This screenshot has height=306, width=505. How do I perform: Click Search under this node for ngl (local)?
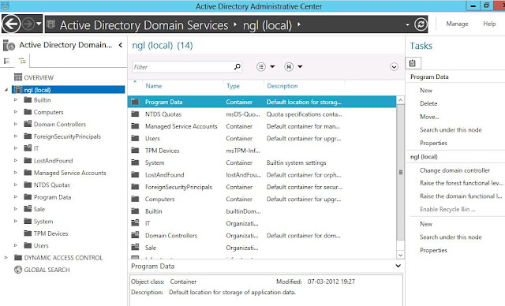coord(451,237)
